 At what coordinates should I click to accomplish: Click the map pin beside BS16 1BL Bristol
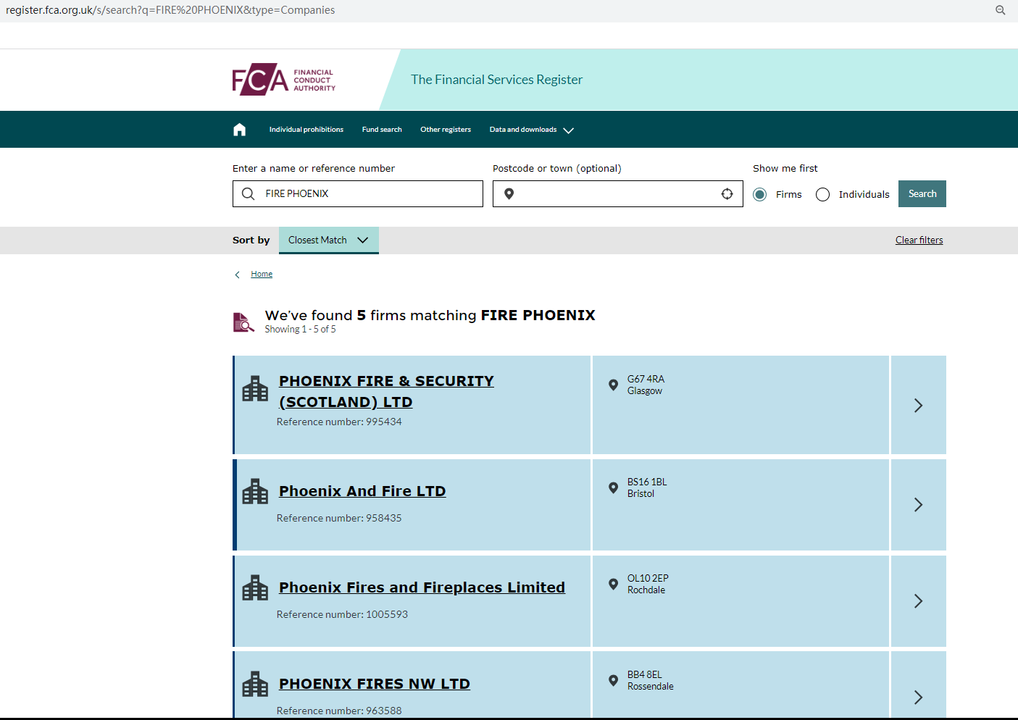coord(613,488)
